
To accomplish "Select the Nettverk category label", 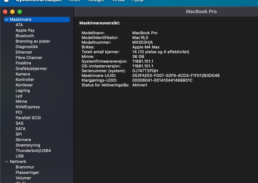I will 18,161.
